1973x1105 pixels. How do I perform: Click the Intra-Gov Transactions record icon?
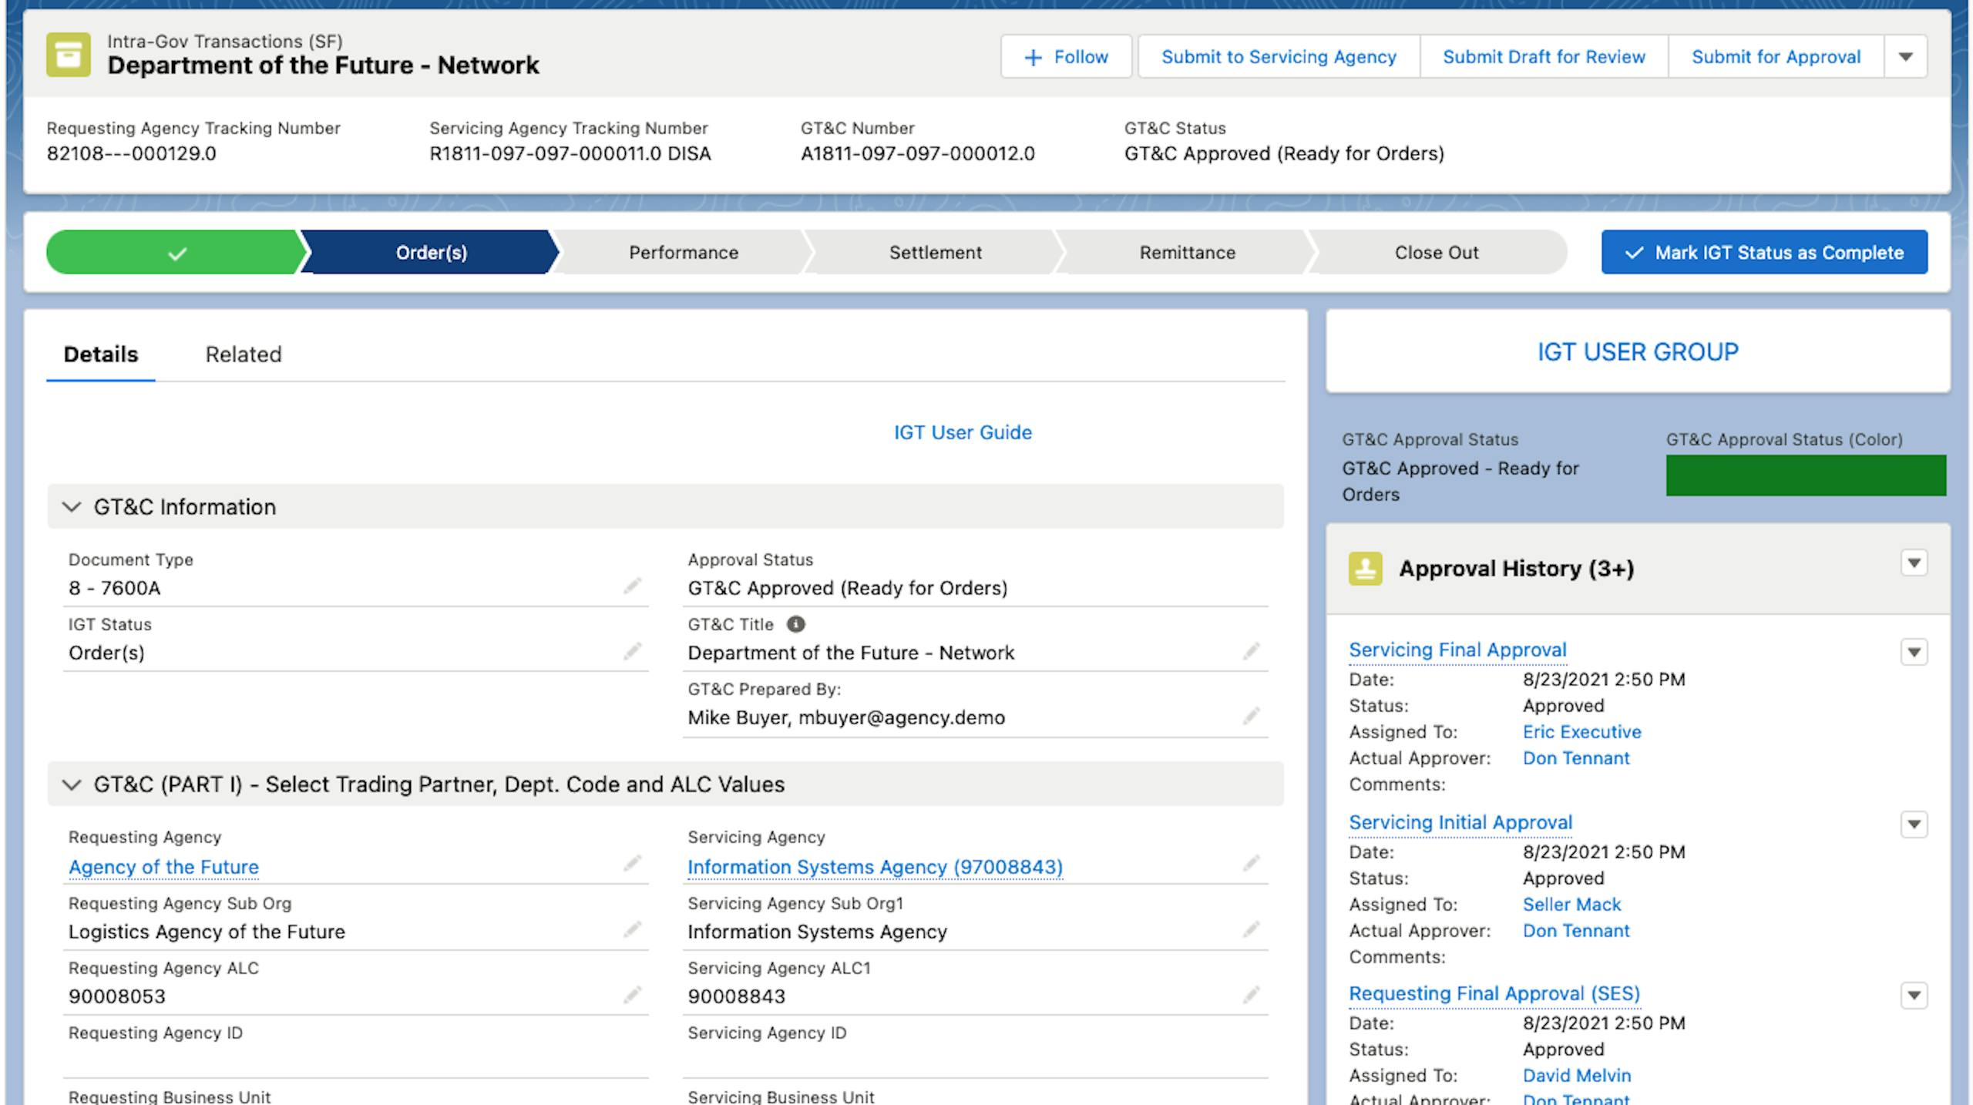(68, 55)
